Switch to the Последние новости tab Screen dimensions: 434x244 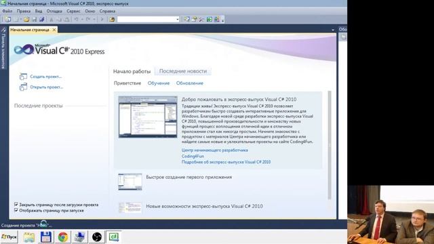[183, 71]
